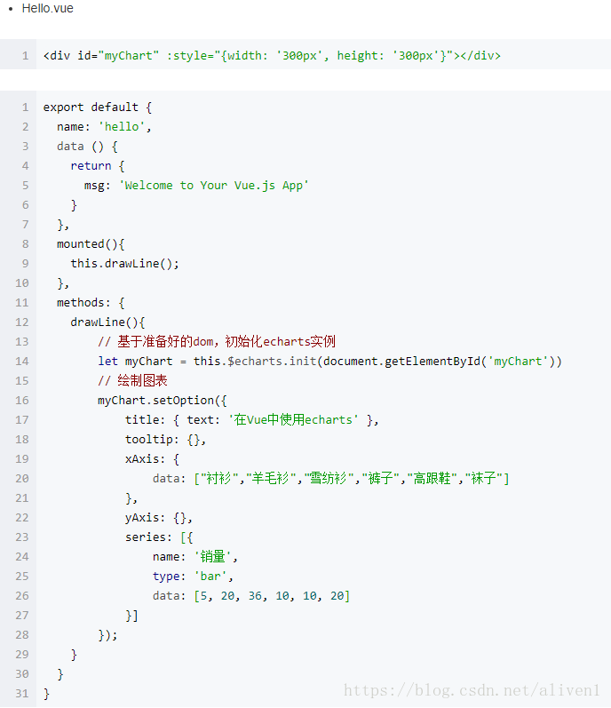The image size is (611, 708).
Task: Click the 'export default {' line
Action: (x=98, y=107)
